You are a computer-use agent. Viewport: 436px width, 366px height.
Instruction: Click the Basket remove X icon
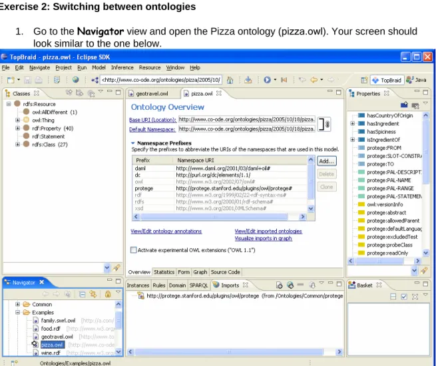click(x=415, y=297)
